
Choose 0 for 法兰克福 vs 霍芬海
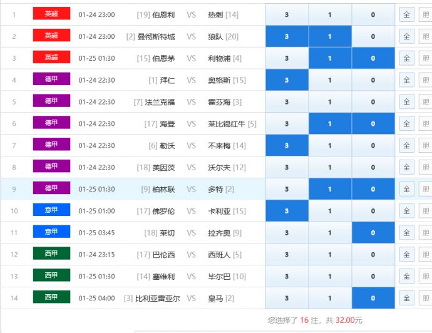373,102
